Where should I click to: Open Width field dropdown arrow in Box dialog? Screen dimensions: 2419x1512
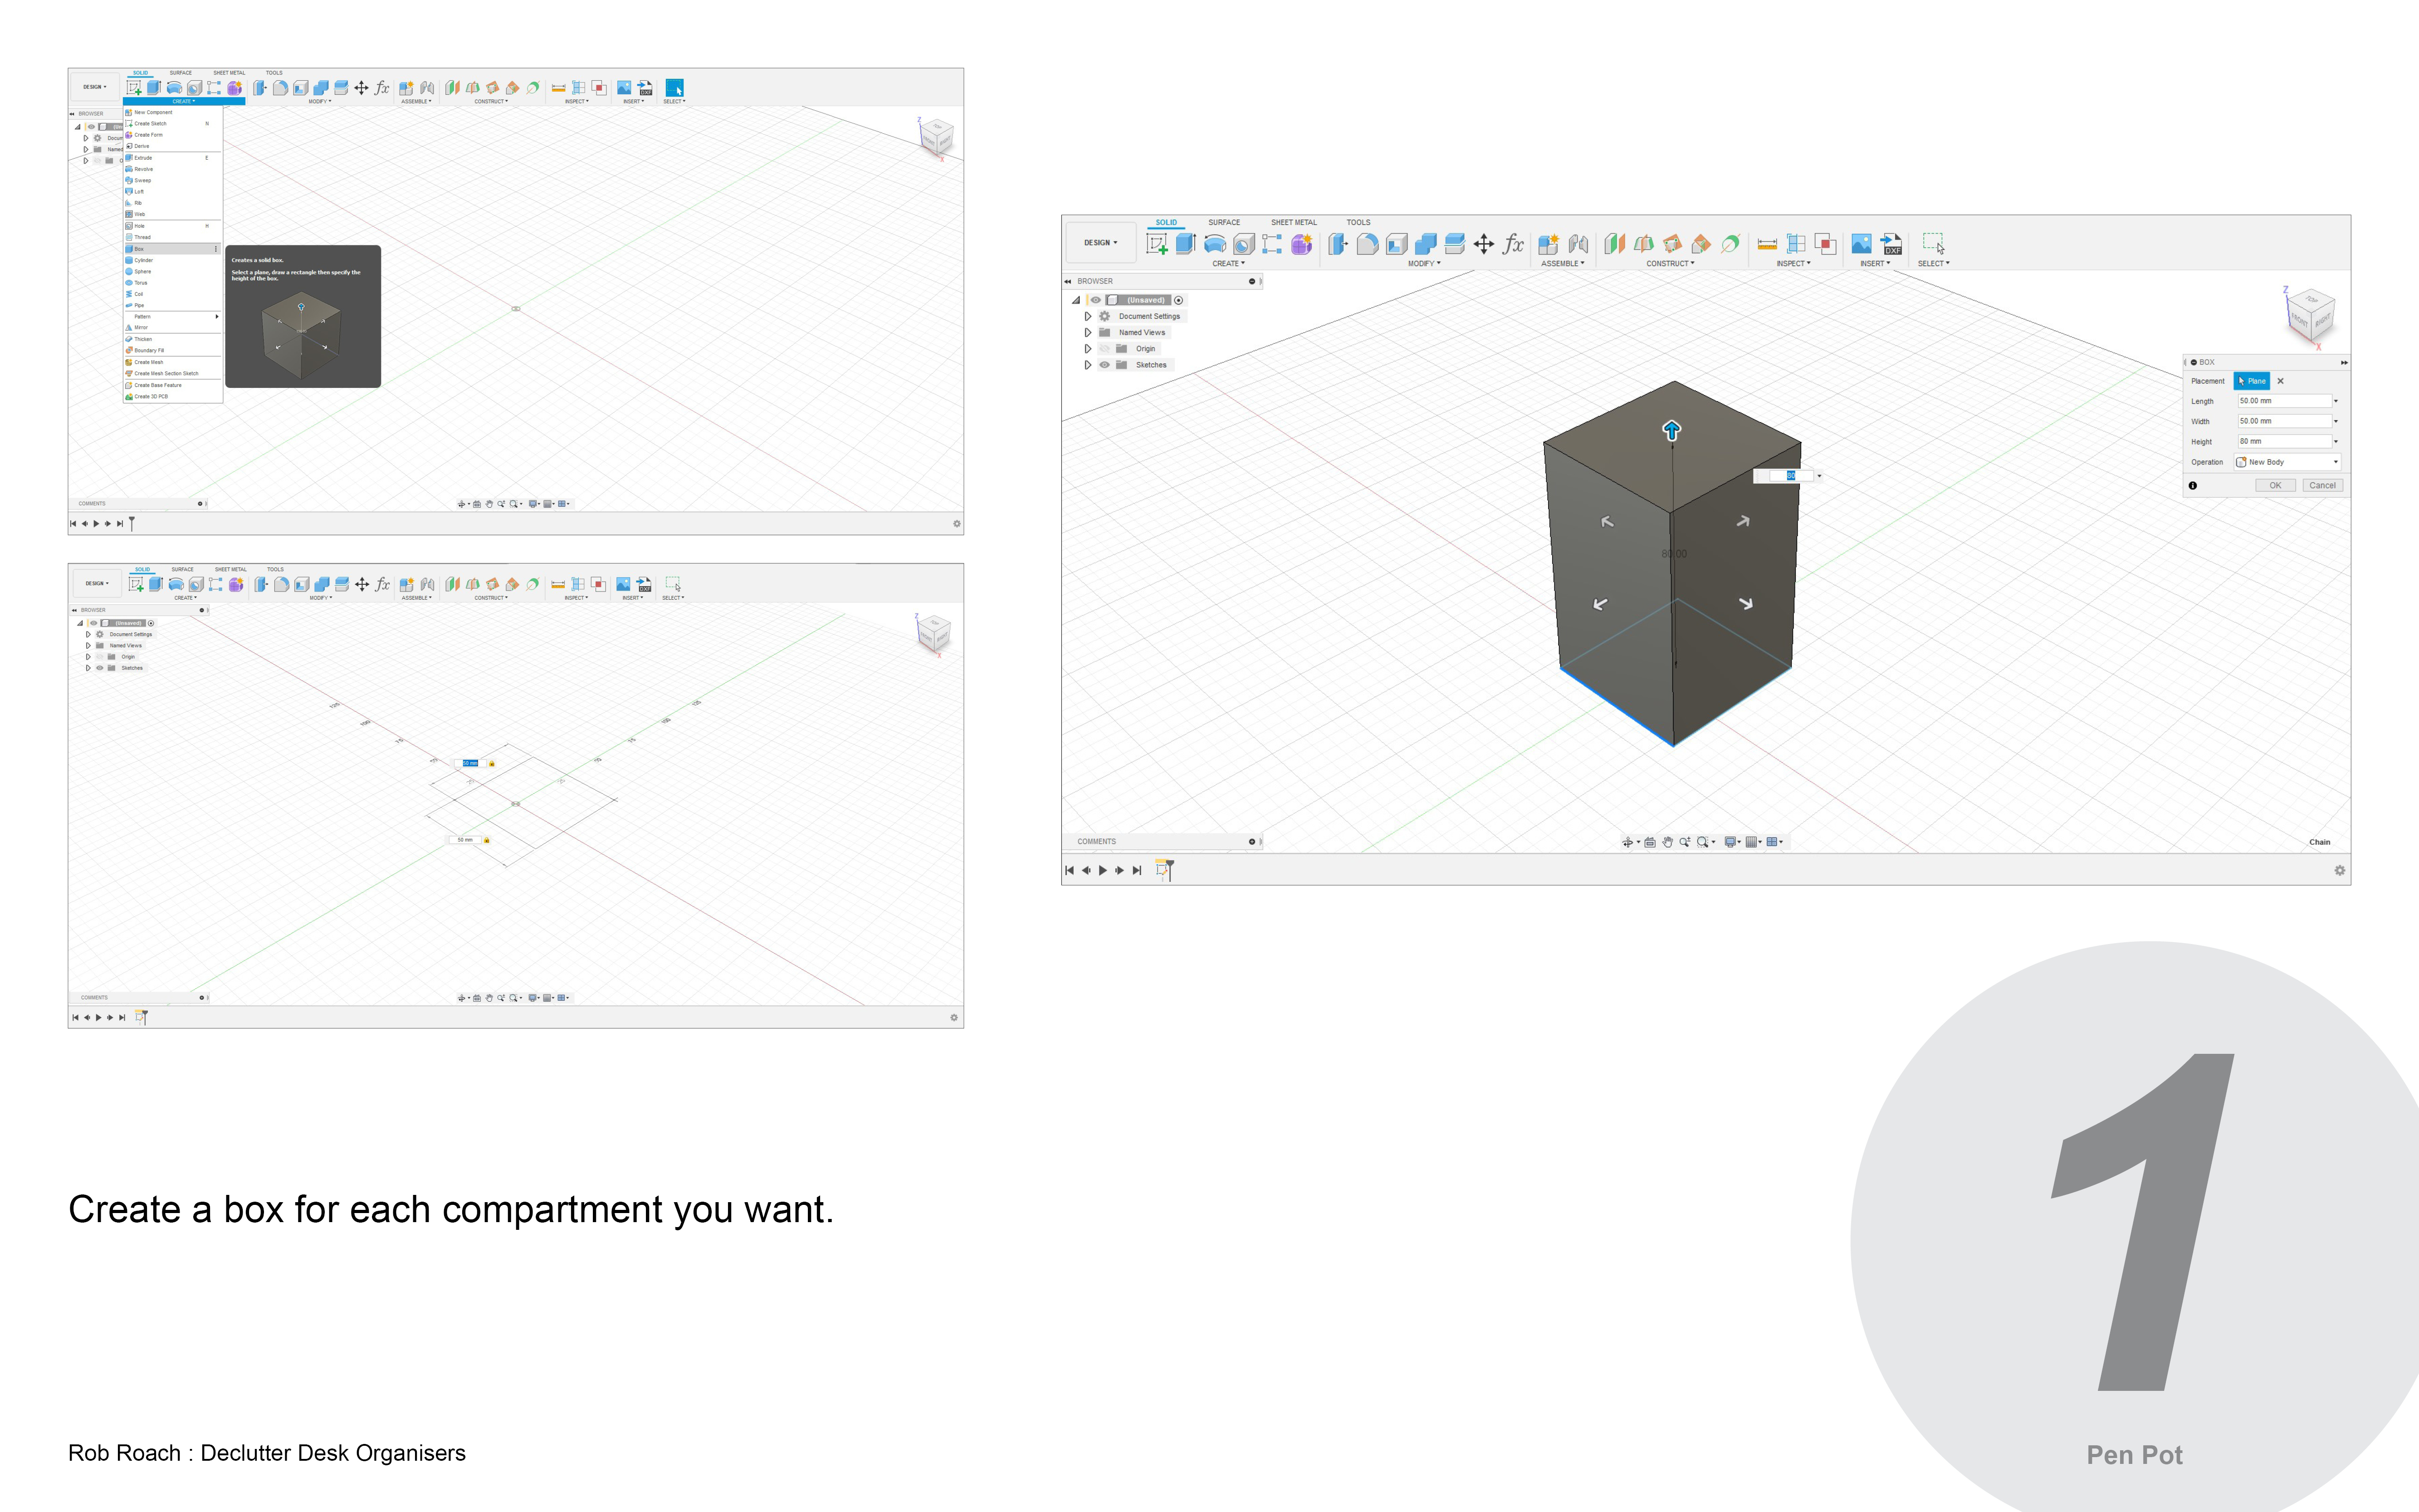coord(2336,421)
